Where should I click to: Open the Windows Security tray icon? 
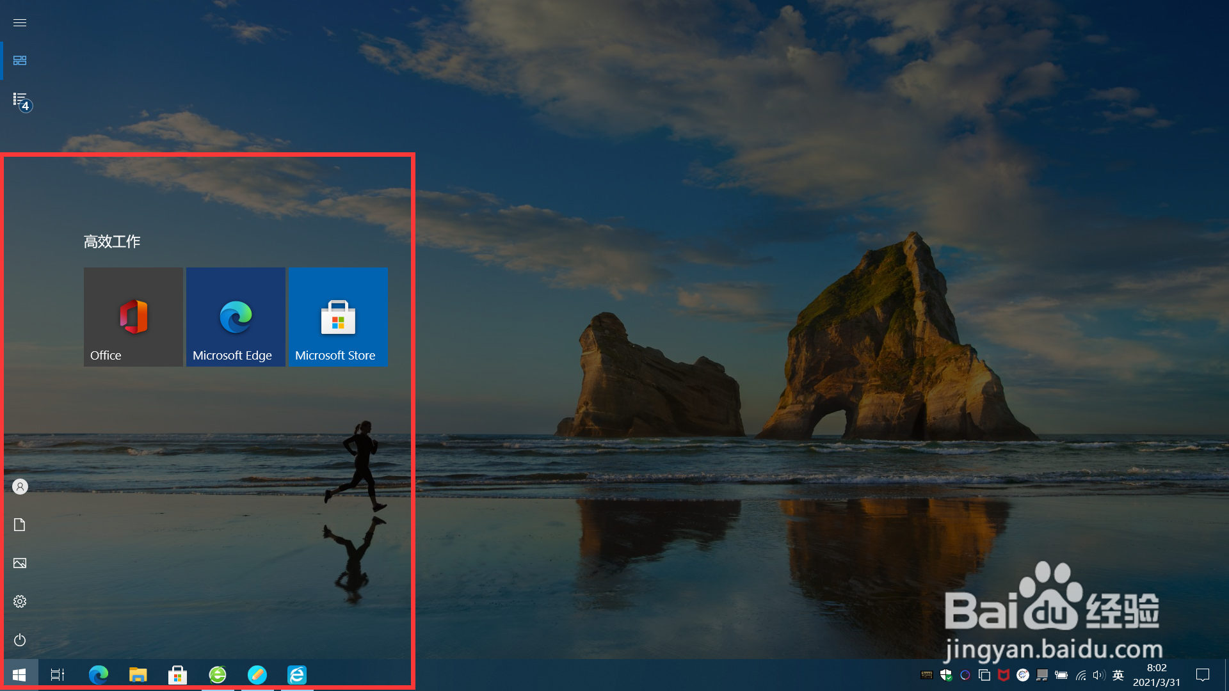click(946, 675)
